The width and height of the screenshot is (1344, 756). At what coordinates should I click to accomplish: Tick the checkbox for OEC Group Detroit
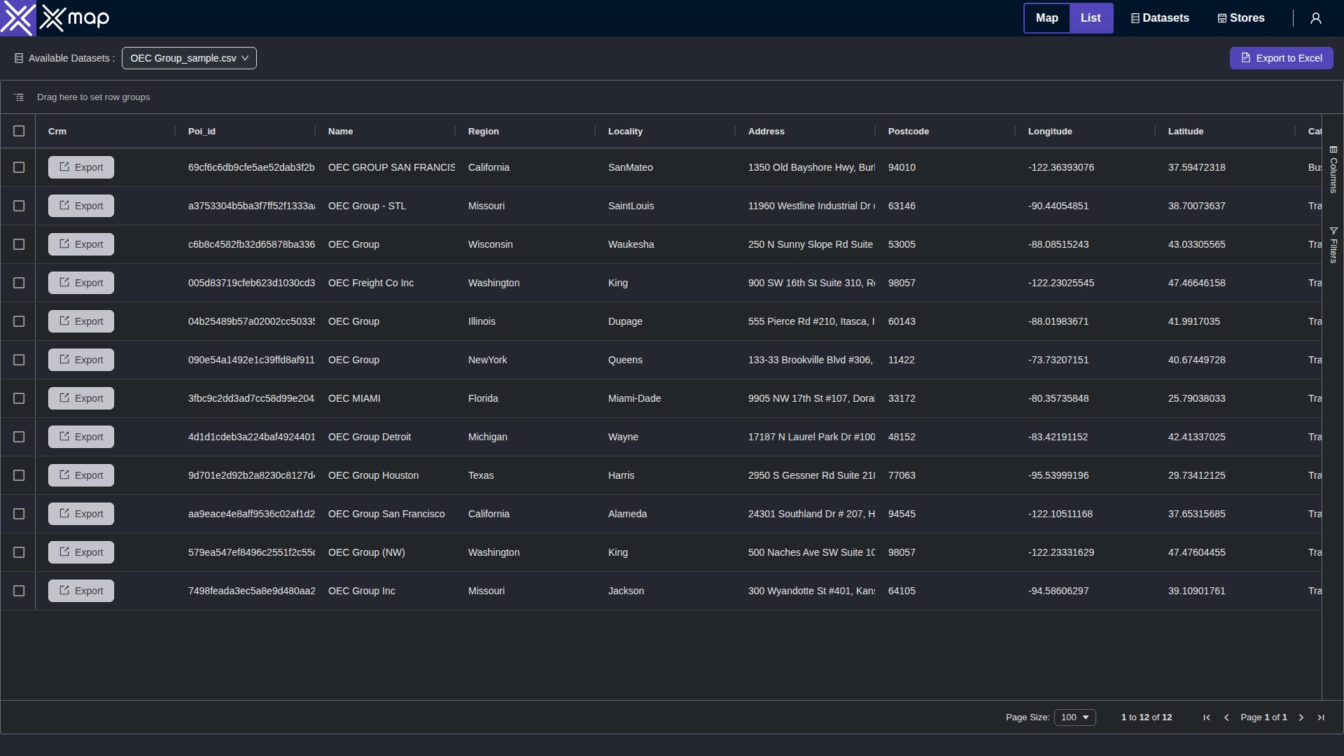pos(19,436)
